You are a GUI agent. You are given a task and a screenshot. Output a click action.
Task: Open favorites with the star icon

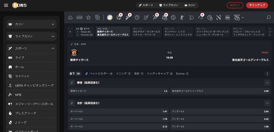[x=88, y=17]
